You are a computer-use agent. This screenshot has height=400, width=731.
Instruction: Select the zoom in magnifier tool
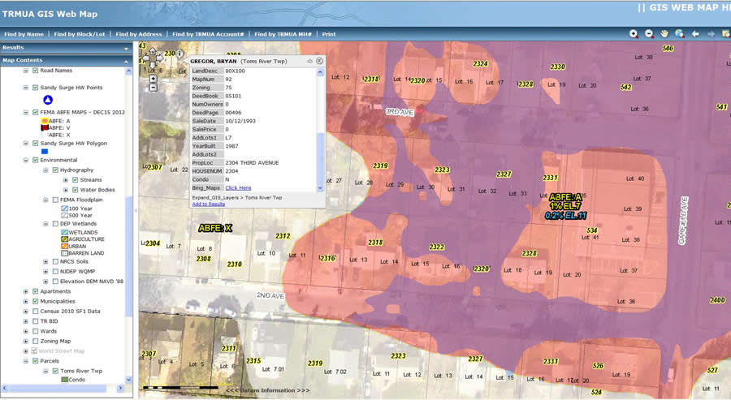pos(634,34)
